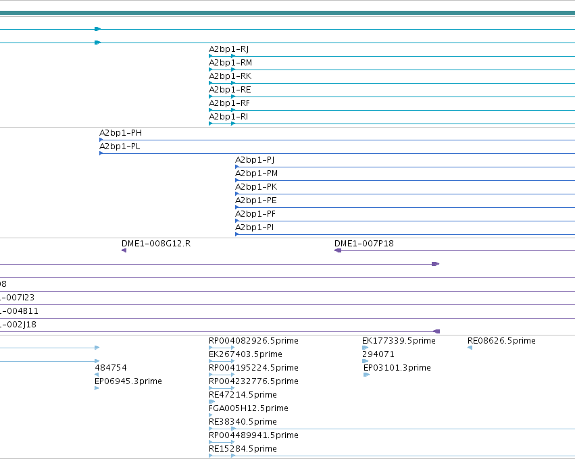
Task: Select the 294071 feature label
Action: [x=378, y=354]
